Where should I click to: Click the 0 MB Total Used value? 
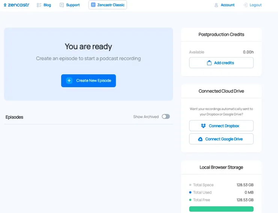[x=249, y=192]
